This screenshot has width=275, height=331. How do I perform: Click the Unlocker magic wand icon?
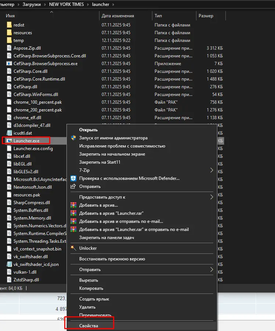click(x=73, y=248)
